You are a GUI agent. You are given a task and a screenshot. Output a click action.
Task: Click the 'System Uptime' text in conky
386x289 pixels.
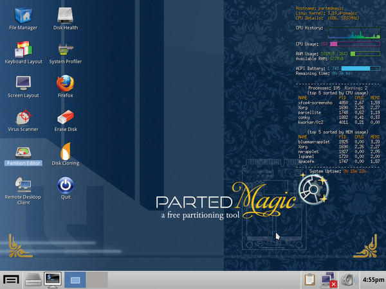[325, 171]
